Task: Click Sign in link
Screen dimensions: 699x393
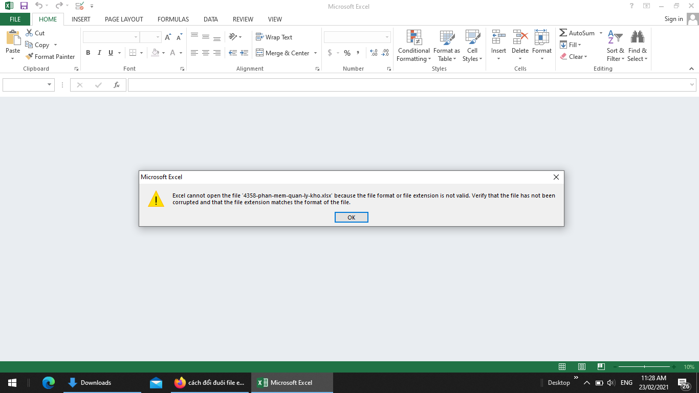Action: (673, 19)
